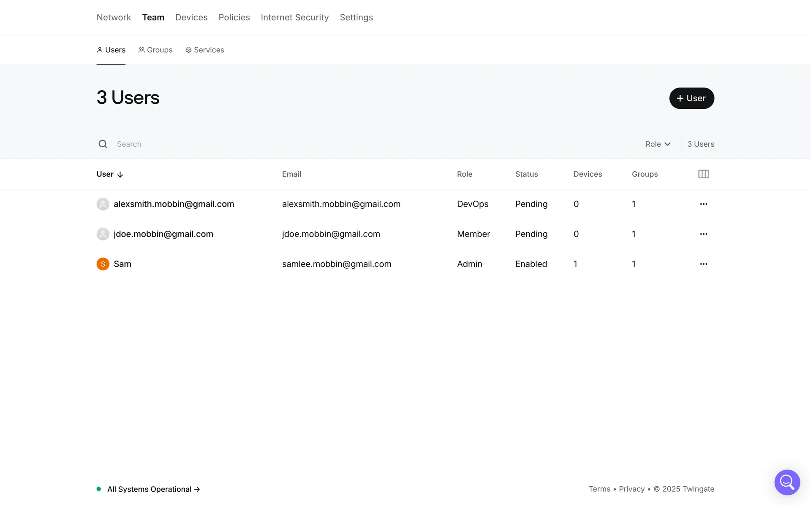Open the Privacy link in footer

coord(631,489)
